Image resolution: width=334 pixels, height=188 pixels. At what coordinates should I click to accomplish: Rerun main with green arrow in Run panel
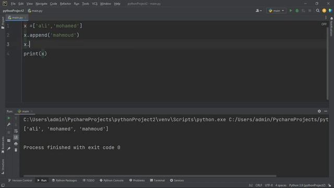[x=9, y=118]
